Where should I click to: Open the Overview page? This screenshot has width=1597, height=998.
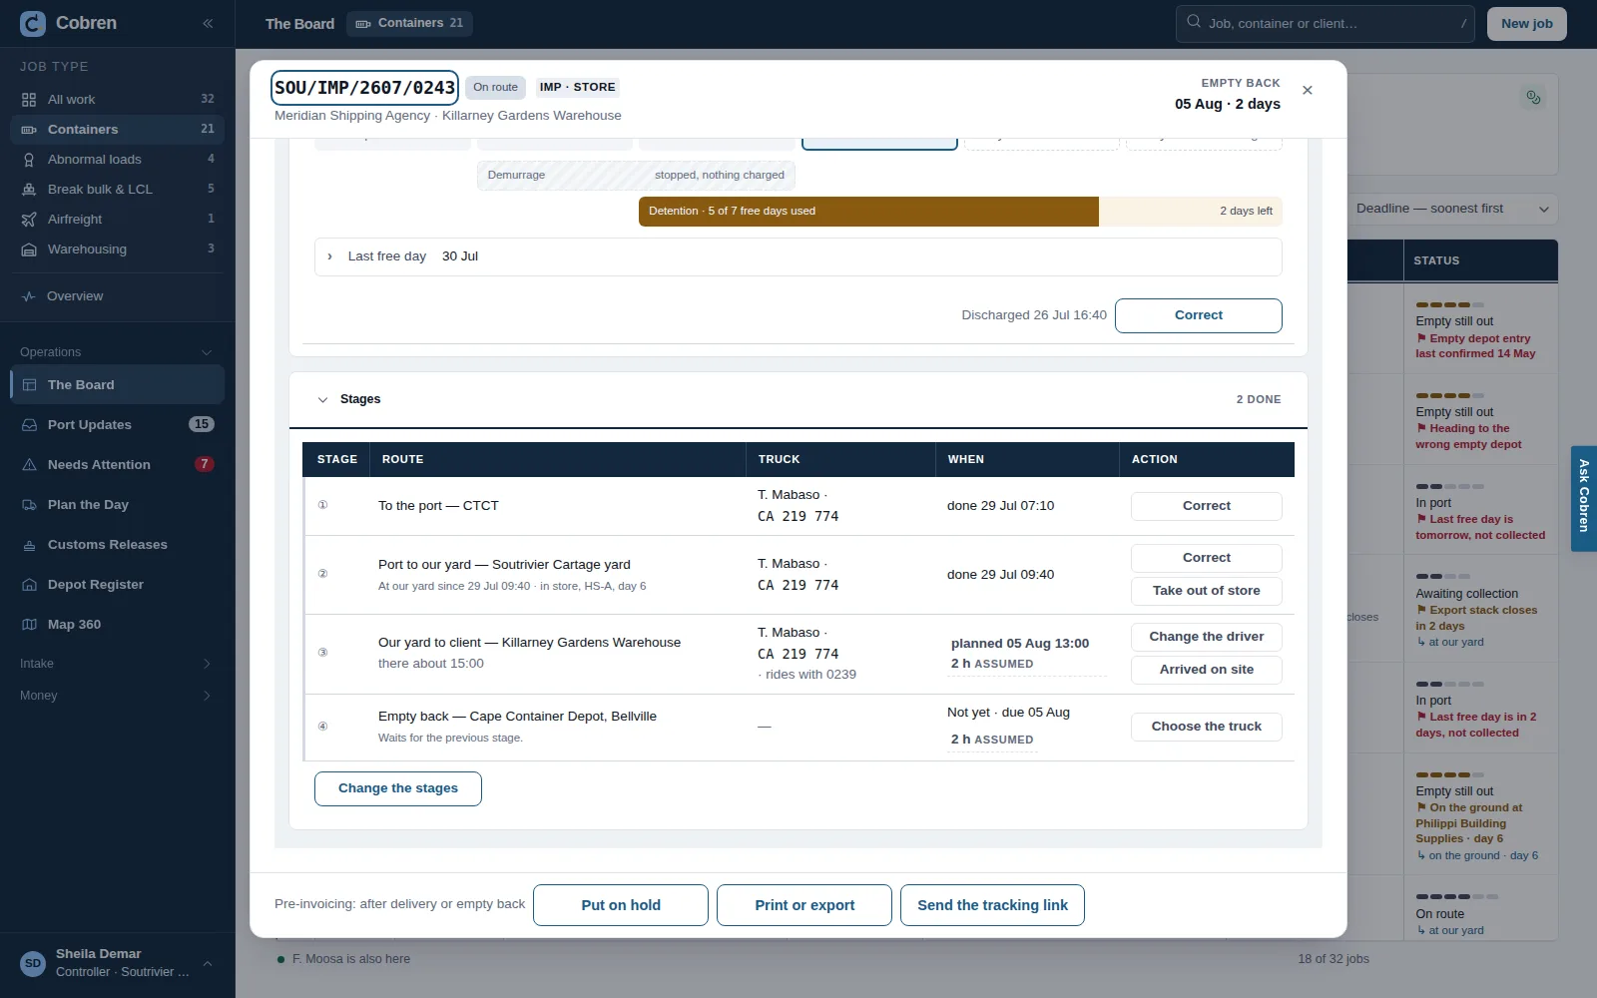coord(118,296)
